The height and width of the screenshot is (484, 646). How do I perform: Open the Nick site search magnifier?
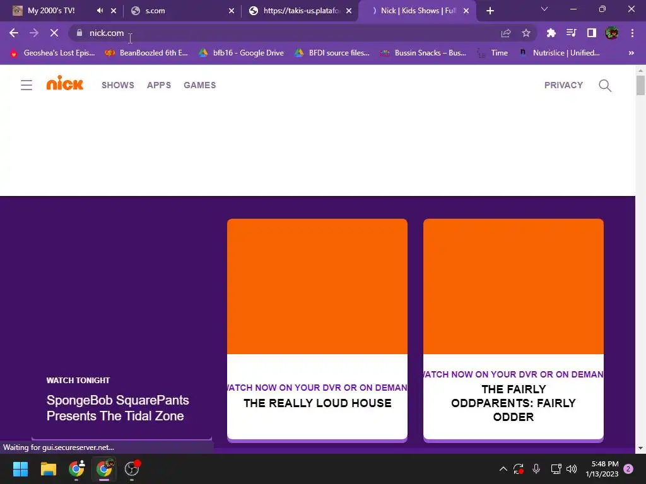pos(605,85)
